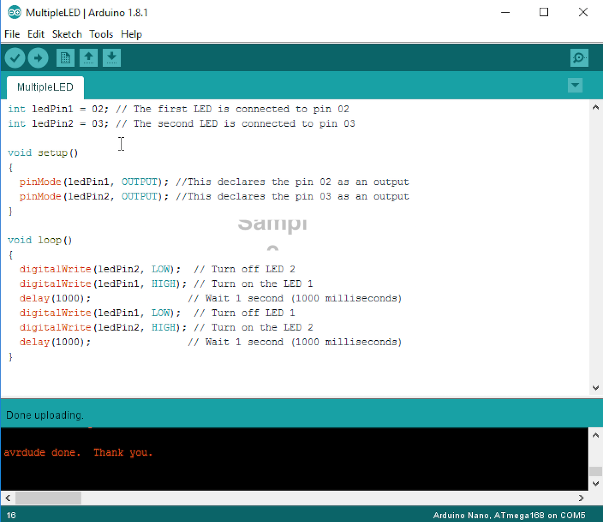Click the Upload arrow button
This screenshot has height=522, width=603.
tap(38, 58)
